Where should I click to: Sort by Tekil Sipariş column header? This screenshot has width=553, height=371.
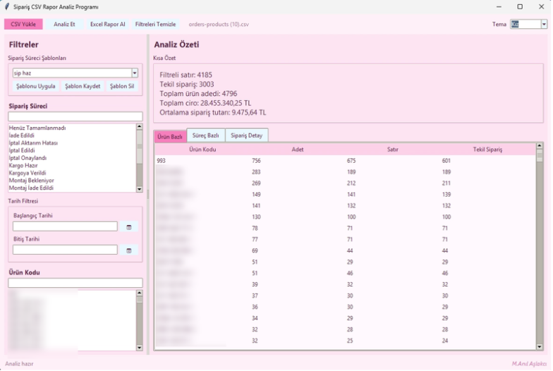point(488,150)
